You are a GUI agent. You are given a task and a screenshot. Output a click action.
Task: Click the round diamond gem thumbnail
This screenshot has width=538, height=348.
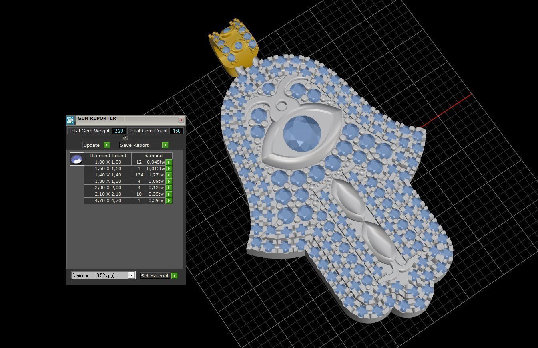tap(76, 159)
